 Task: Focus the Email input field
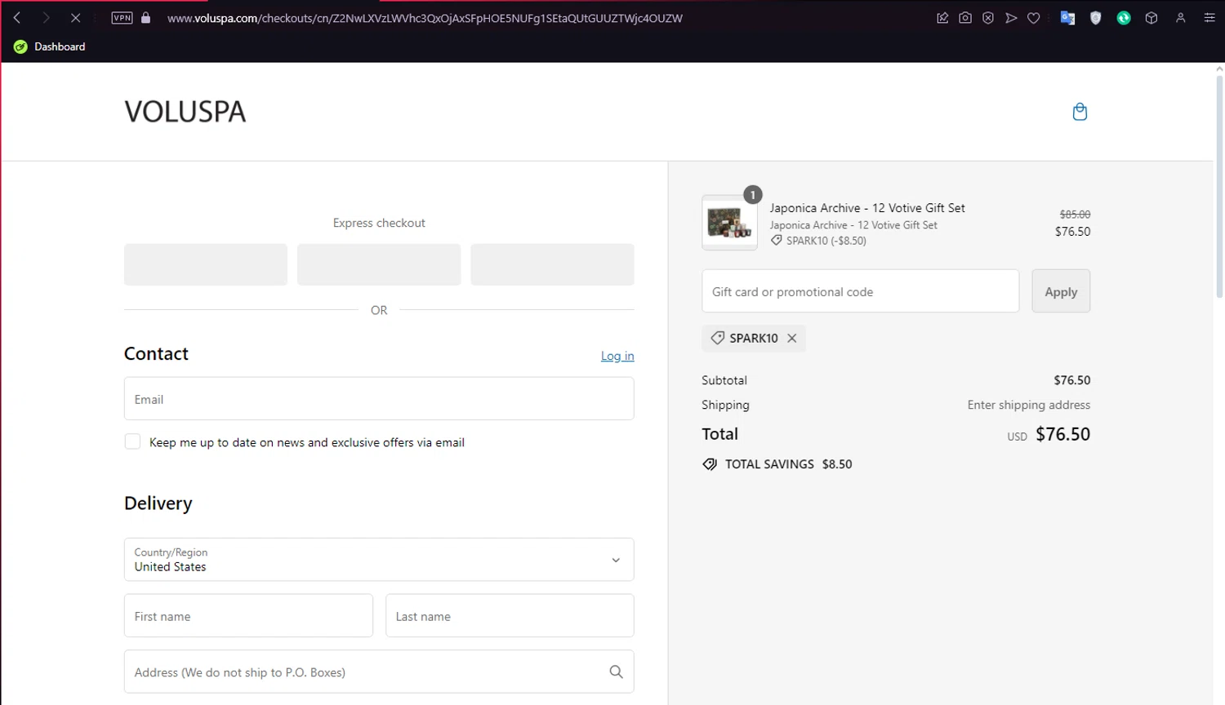(x=379, y=399)
